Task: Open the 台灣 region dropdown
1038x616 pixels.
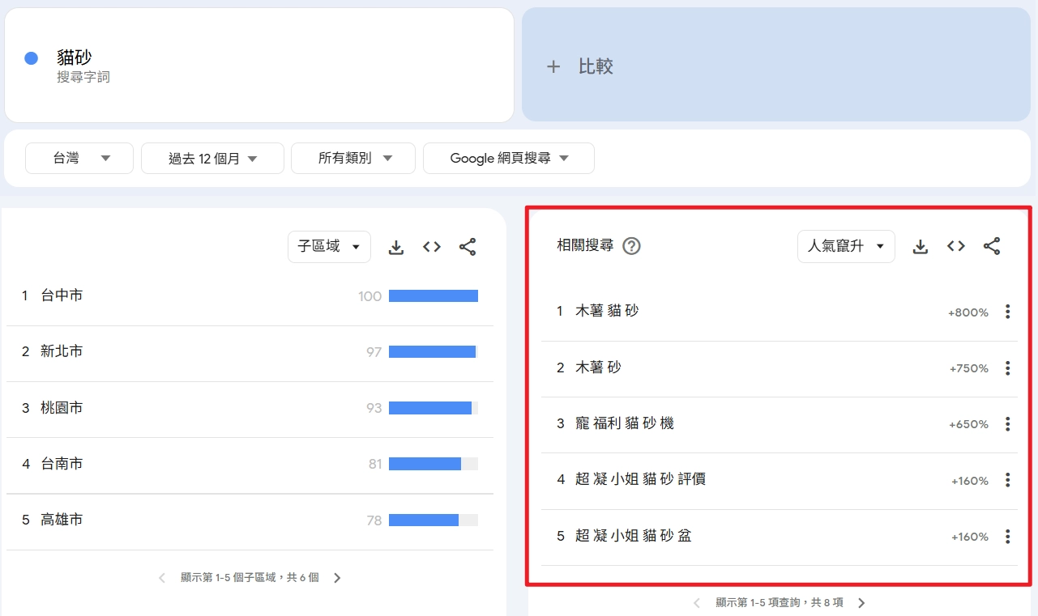Action: [x=79, y=158]
